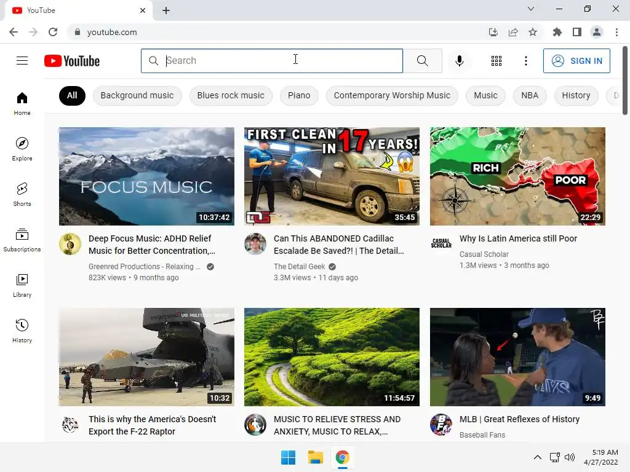Open Casual Scholar channel avatar
Viewport: 630px width, 472px height.
click(441, 243)
